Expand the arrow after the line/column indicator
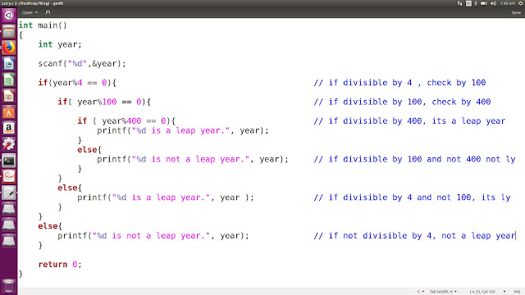Viewport: 525px width, 295px height. point(504,292)
